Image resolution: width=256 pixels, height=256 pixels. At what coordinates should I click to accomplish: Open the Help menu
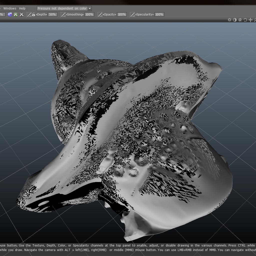(x=22, y=8)
